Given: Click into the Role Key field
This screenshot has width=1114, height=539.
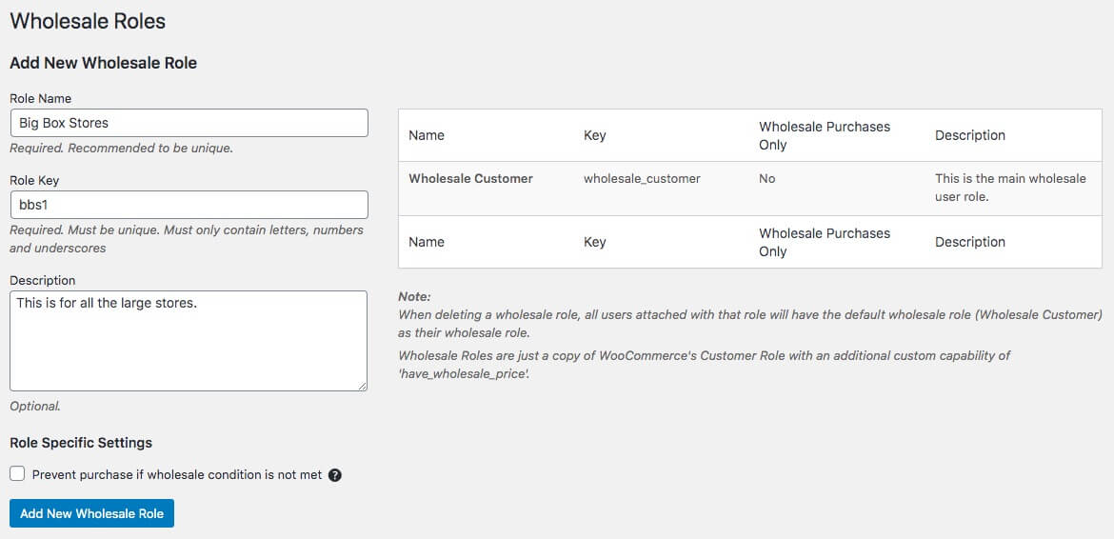Looking at the screenshot, I should pyautogui.click(x=189, y=205).
